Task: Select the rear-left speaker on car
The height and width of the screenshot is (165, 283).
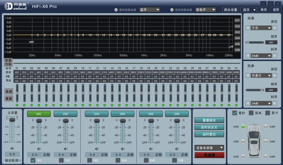Action: [x=243, y=156]
